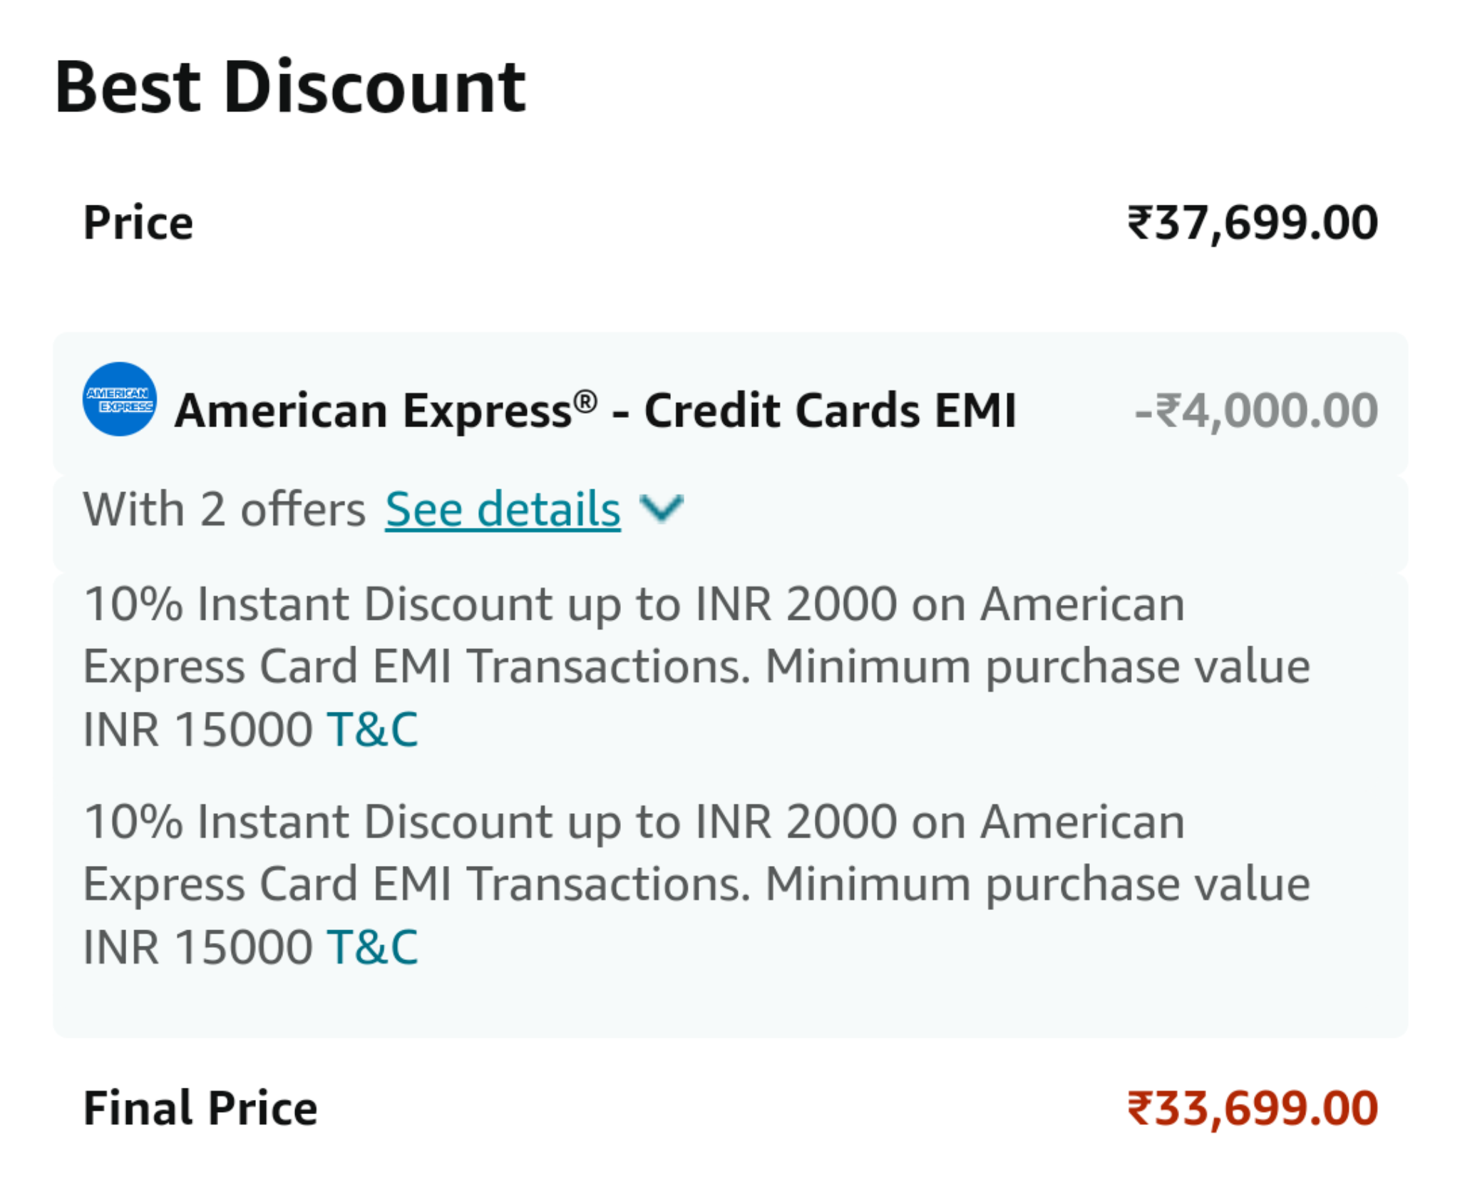
Task: Click second offer's INR 15000 minimum purchase text
Action: point(197,947)
